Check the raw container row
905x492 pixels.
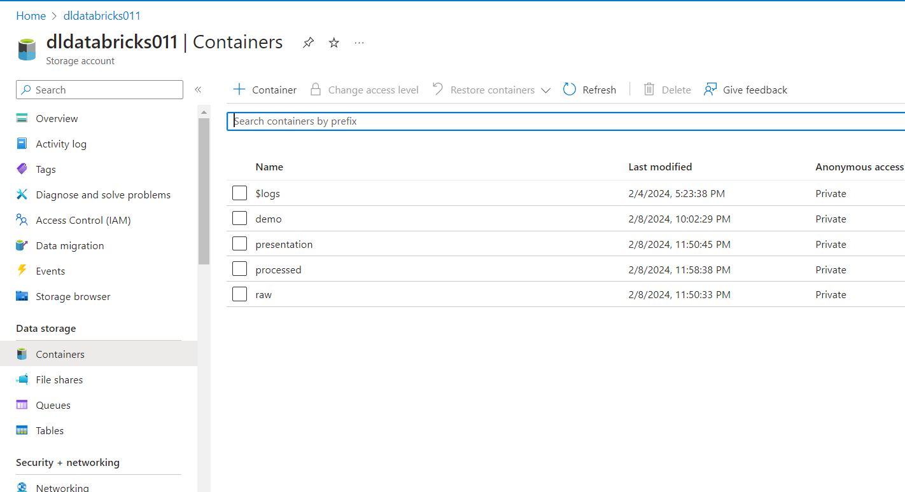coord(239,294)
